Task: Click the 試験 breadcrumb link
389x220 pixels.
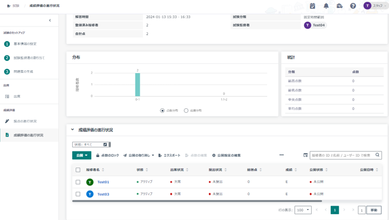Action: [x=16, y=6]
